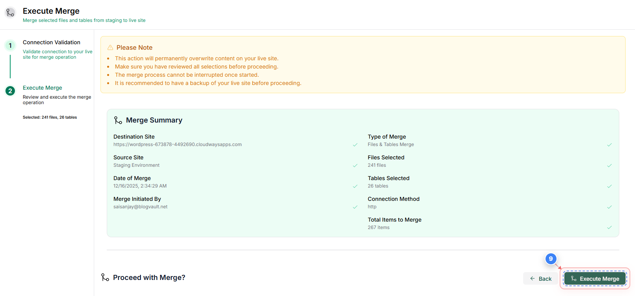Select step 2 circle in the sidebar

tap(10, 91)
